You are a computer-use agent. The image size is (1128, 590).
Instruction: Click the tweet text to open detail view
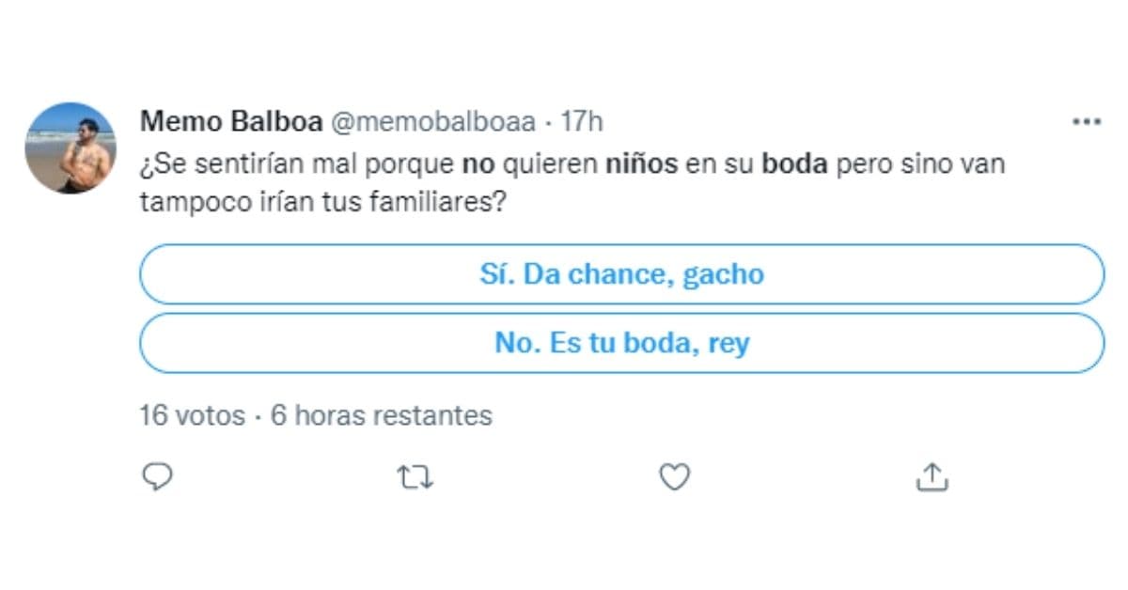(564, 183)
